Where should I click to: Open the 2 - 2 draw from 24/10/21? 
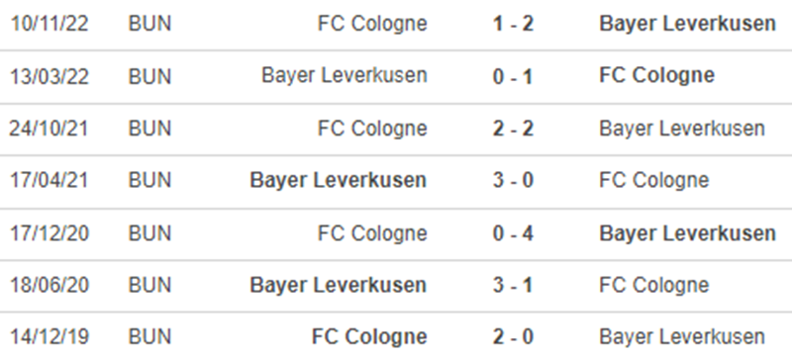[513, 129]
